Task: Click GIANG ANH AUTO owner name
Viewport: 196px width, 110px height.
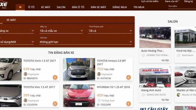Action: click(156, 95)
